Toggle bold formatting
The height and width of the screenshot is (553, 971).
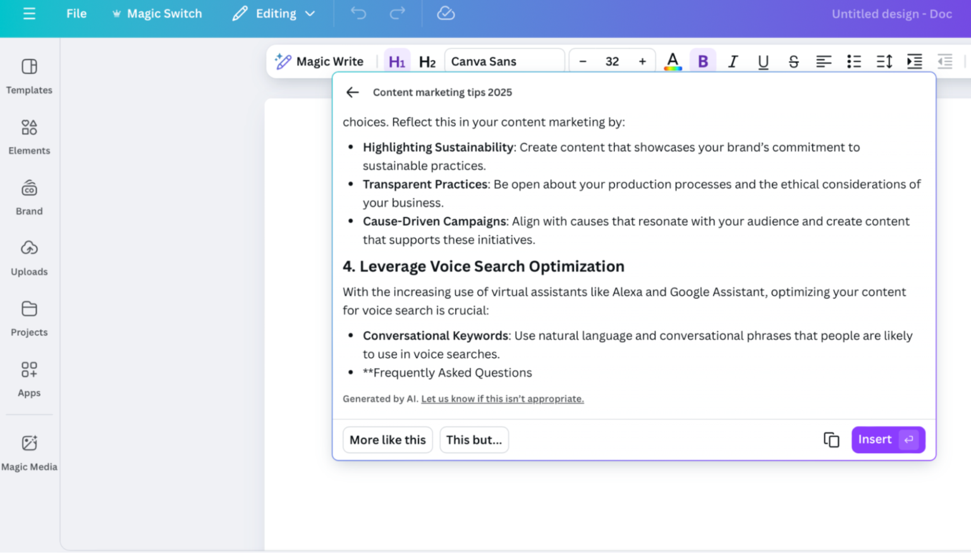coord(702,61)
